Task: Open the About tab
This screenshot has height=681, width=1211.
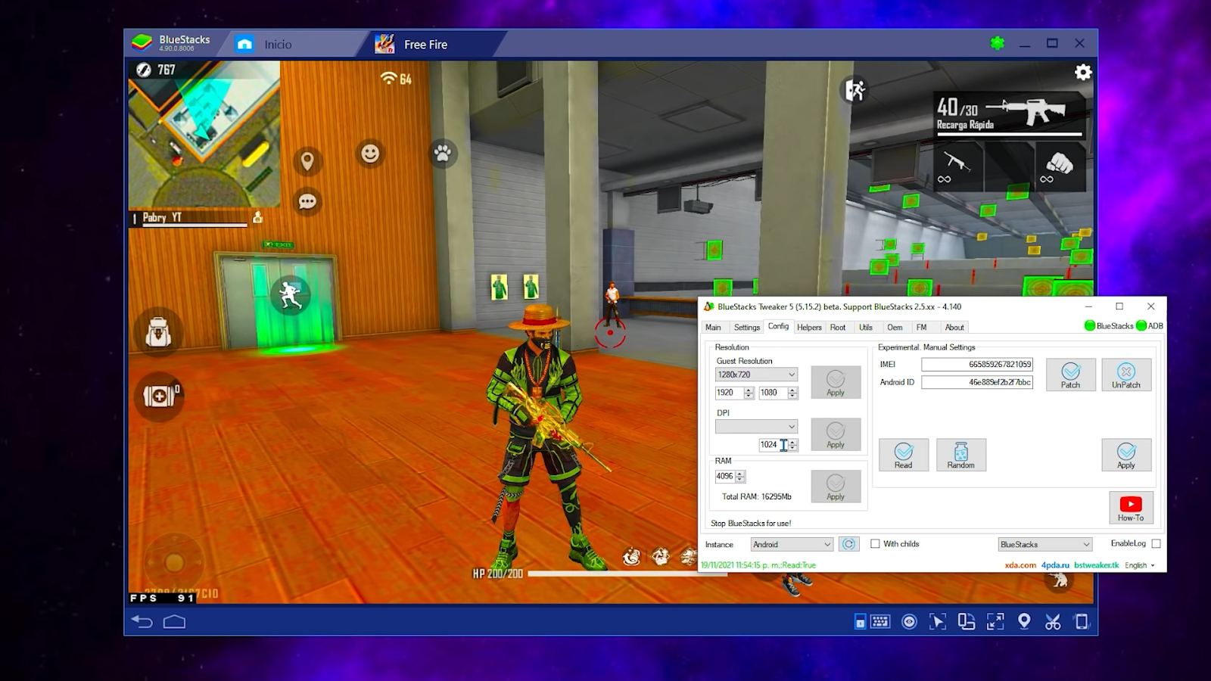Action: pos(954,328)
